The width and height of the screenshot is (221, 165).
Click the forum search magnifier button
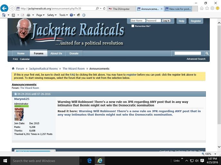[x=207, y=54]
